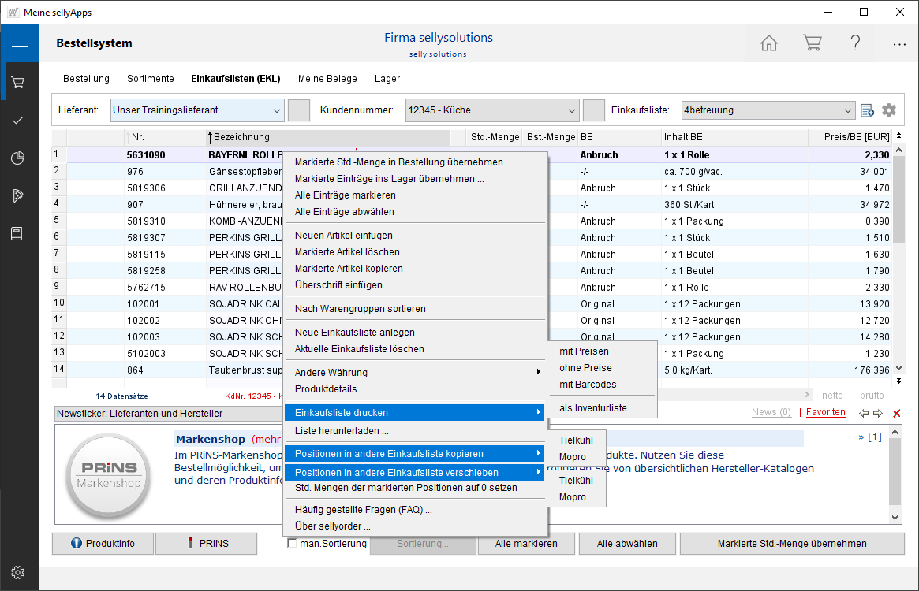The width and height of the screenshot is (919, 591).
Task: Expand the Einkaufsliste dropdown
Action: tap(847, 110)
